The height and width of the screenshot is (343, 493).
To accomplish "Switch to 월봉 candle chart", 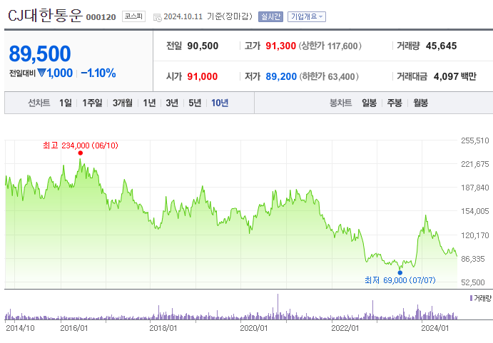I will [420, 103].
